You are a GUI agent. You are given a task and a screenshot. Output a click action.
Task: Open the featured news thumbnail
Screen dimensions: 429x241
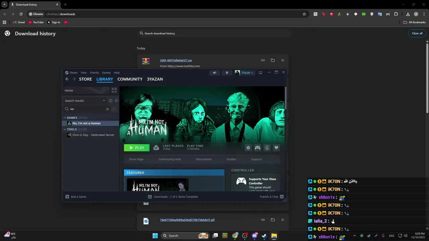(x=158, y=184)
